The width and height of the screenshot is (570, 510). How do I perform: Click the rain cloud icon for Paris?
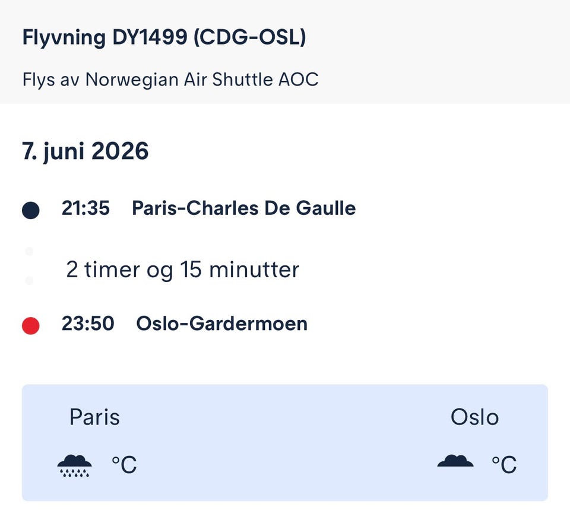click(74, 465)
